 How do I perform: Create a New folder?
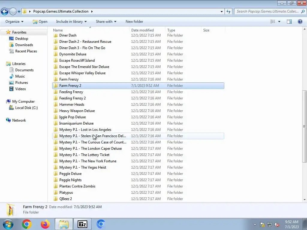click(x=134, y=22)
